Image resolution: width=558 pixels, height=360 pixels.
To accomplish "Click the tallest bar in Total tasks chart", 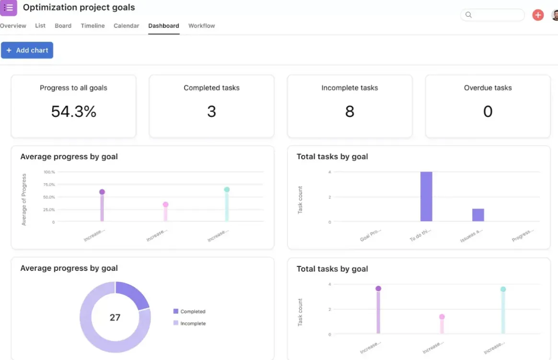I will click(x=426, y=197).
